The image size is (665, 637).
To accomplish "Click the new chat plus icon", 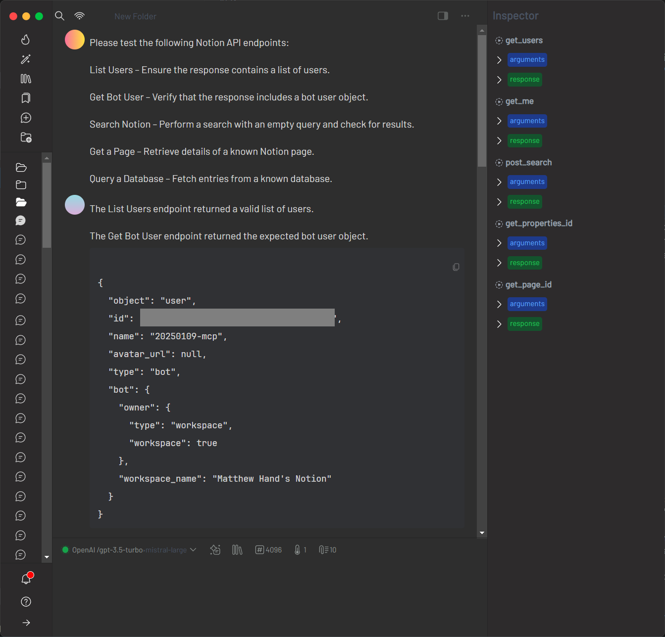I will pos(26,118).
